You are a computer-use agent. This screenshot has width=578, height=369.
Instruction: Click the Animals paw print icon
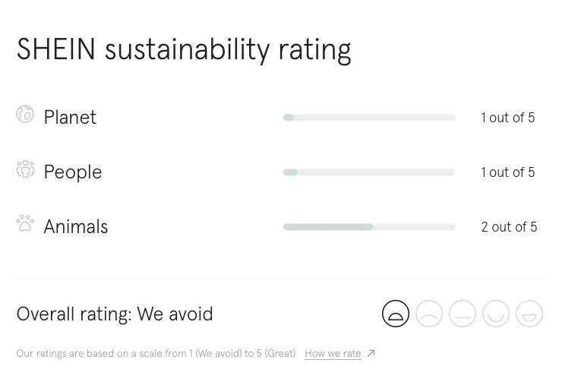[x=25, y=224]
